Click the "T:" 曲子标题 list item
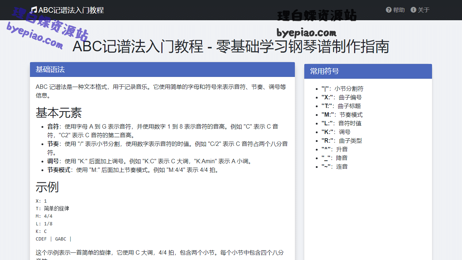Screen dimensions: 462x260 (341, 106)
